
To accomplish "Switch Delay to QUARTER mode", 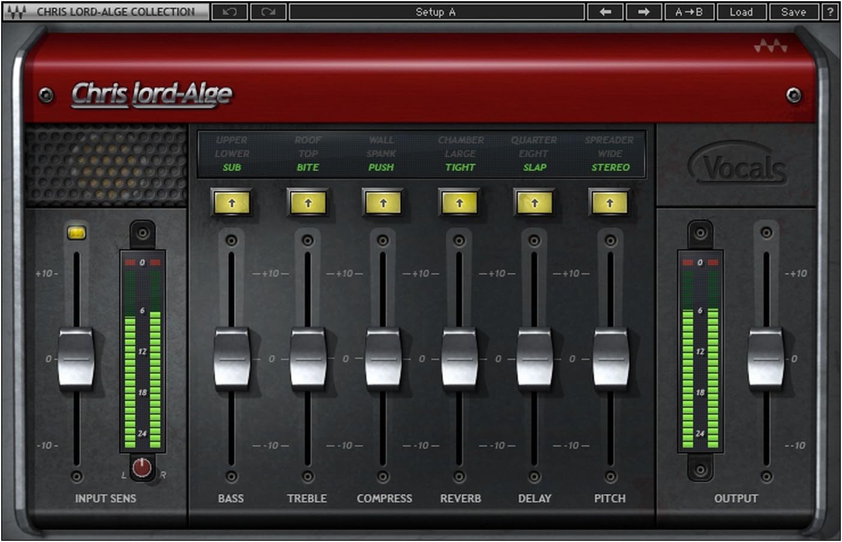I will (x=534, y=140).
